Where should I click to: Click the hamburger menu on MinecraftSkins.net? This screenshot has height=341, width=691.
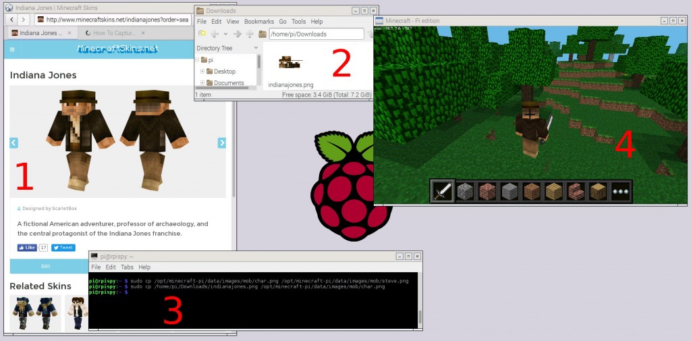coord(12,49)
